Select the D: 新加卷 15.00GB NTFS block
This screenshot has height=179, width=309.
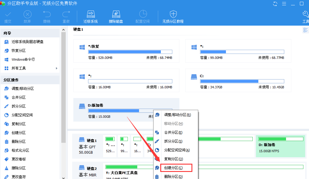click(281, 146)
